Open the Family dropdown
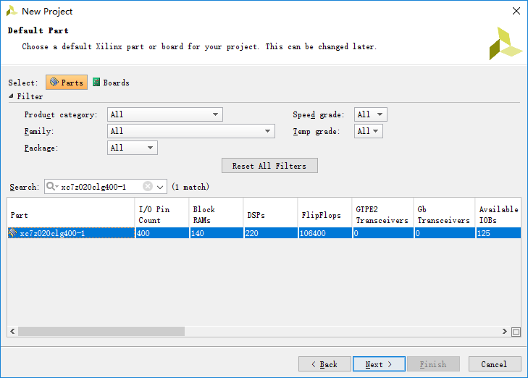This screenshot has width=528, height=378. [191, 131]
